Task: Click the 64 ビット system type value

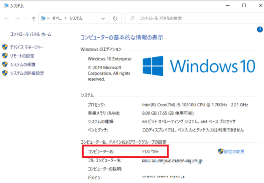Action: point(189,122)
